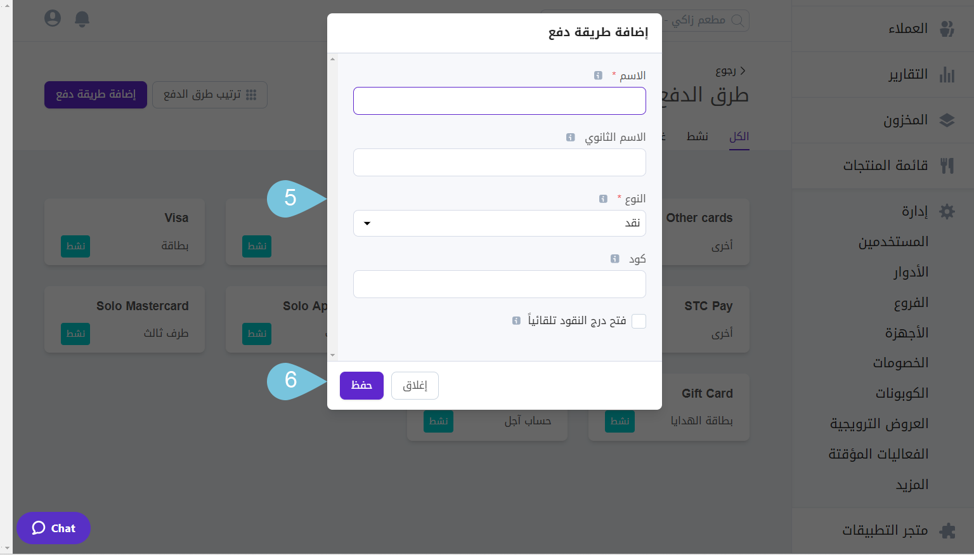Open قائمة المنتجات via the cutlery icon
Screen dimensions: 974x555
(x=947, y=166)
